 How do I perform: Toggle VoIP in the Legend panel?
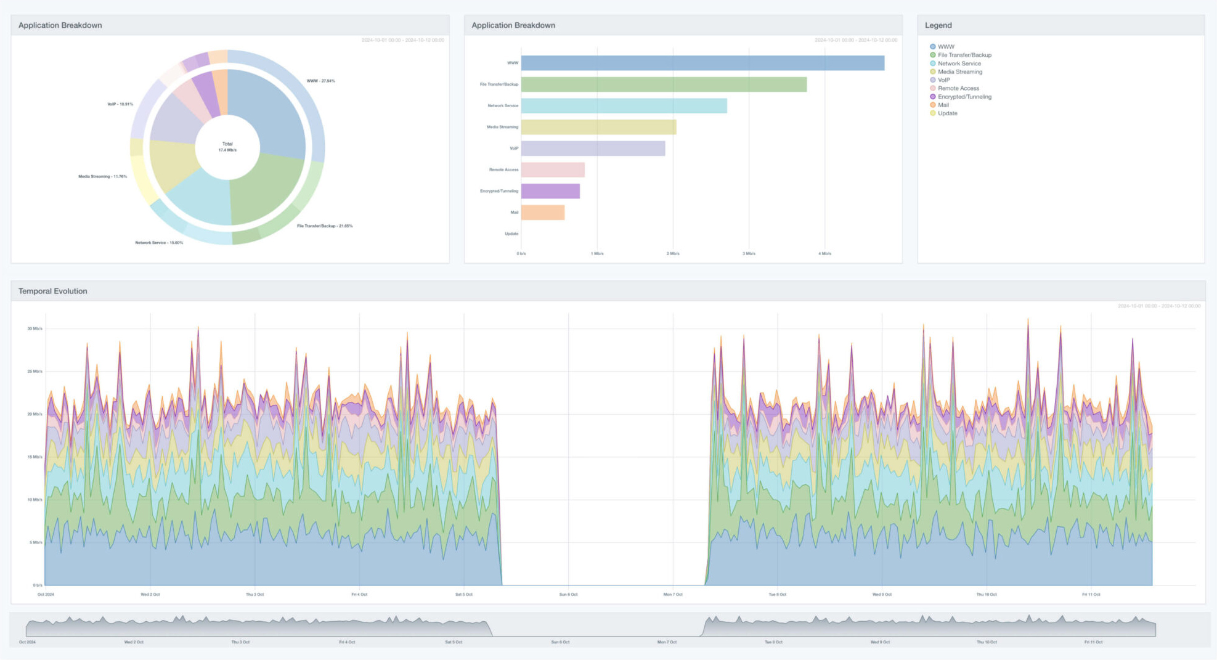(x=943, y=80)
